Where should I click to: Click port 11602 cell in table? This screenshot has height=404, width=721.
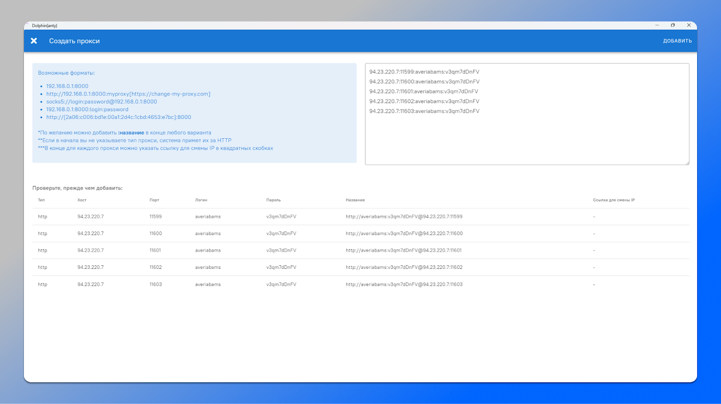156,267
